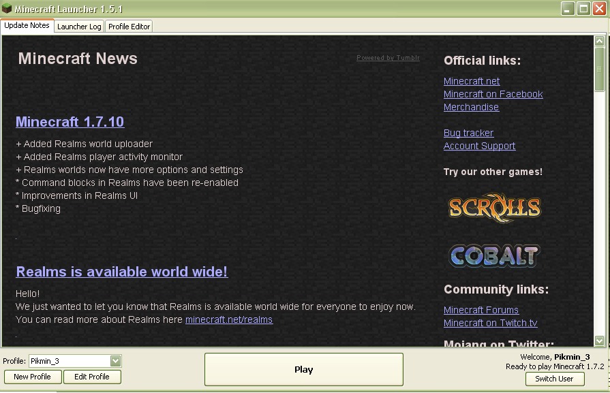Viewport: 610px width, 393px height.
Task: Open the Realms is available world wide headline
Action: [x=122, y=272]
